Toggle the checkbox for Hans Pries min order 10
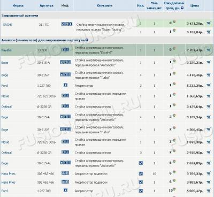Screen dimensions: 214x197 click(x=141, y=173)
